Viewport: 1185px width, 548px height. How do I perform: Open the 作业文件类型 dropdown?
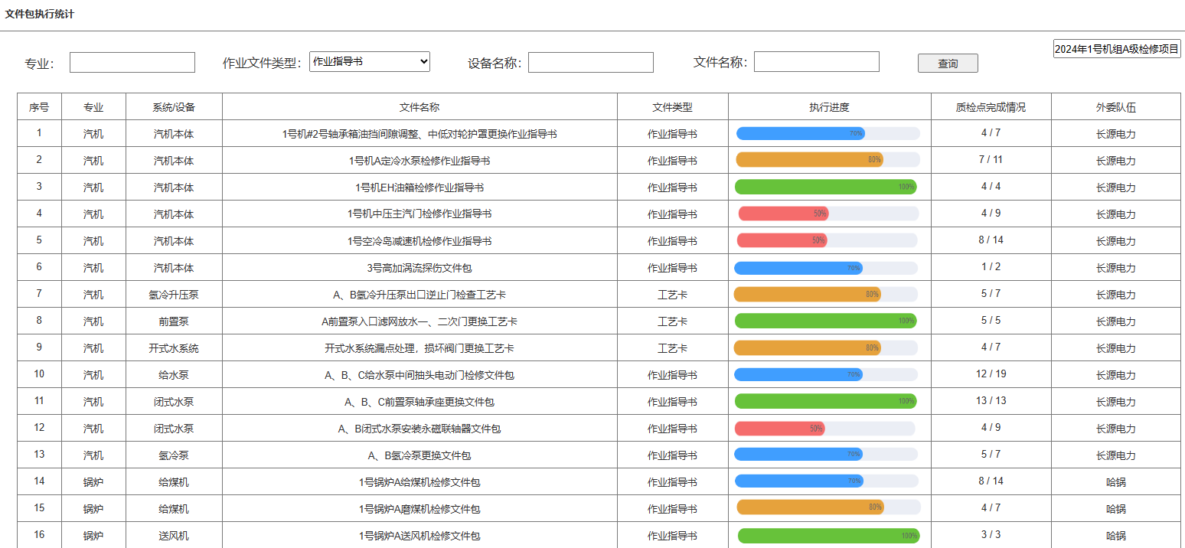370,62
